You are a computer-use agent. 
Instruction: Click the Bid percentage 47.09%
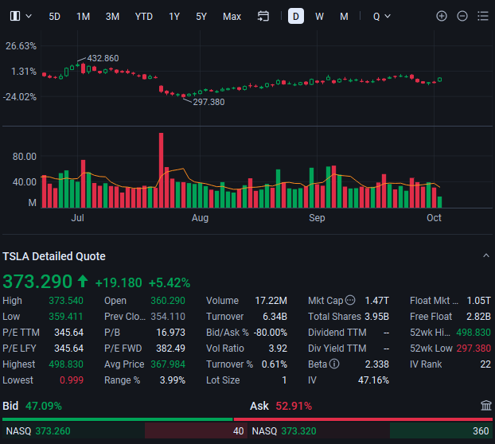click(44, 406)
